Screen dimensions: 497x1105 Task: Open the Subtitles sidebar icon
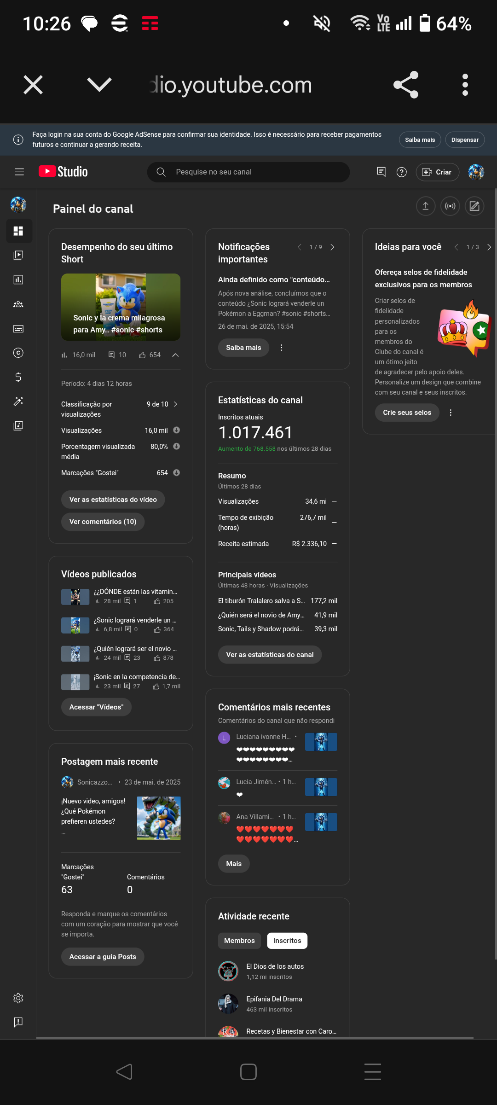click(x=18, y=329)
